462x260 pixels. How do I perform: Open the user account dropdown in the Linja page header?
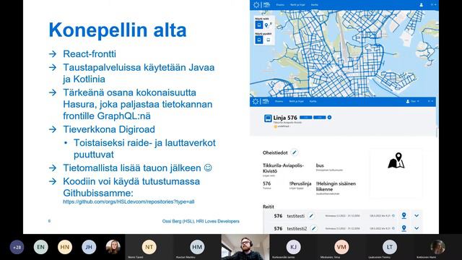(x=412, y=101)
